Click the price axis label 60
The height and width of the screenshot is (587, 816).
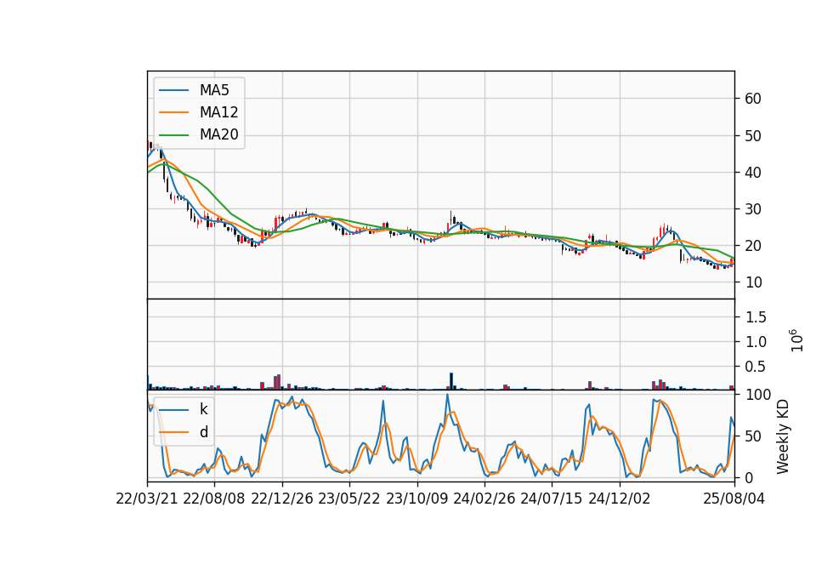click(x=752, y=99)
